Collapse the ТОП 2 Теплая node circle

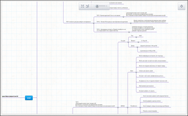(x=131, y=23)
